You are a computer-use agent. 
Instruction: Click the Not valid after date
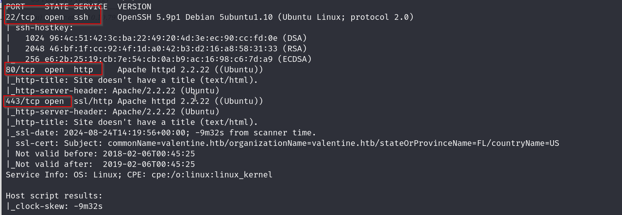149,164
